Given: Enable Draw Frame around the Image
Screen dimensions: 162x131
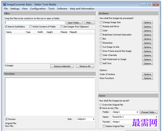Looking at the screenshot, I should 101,51.
